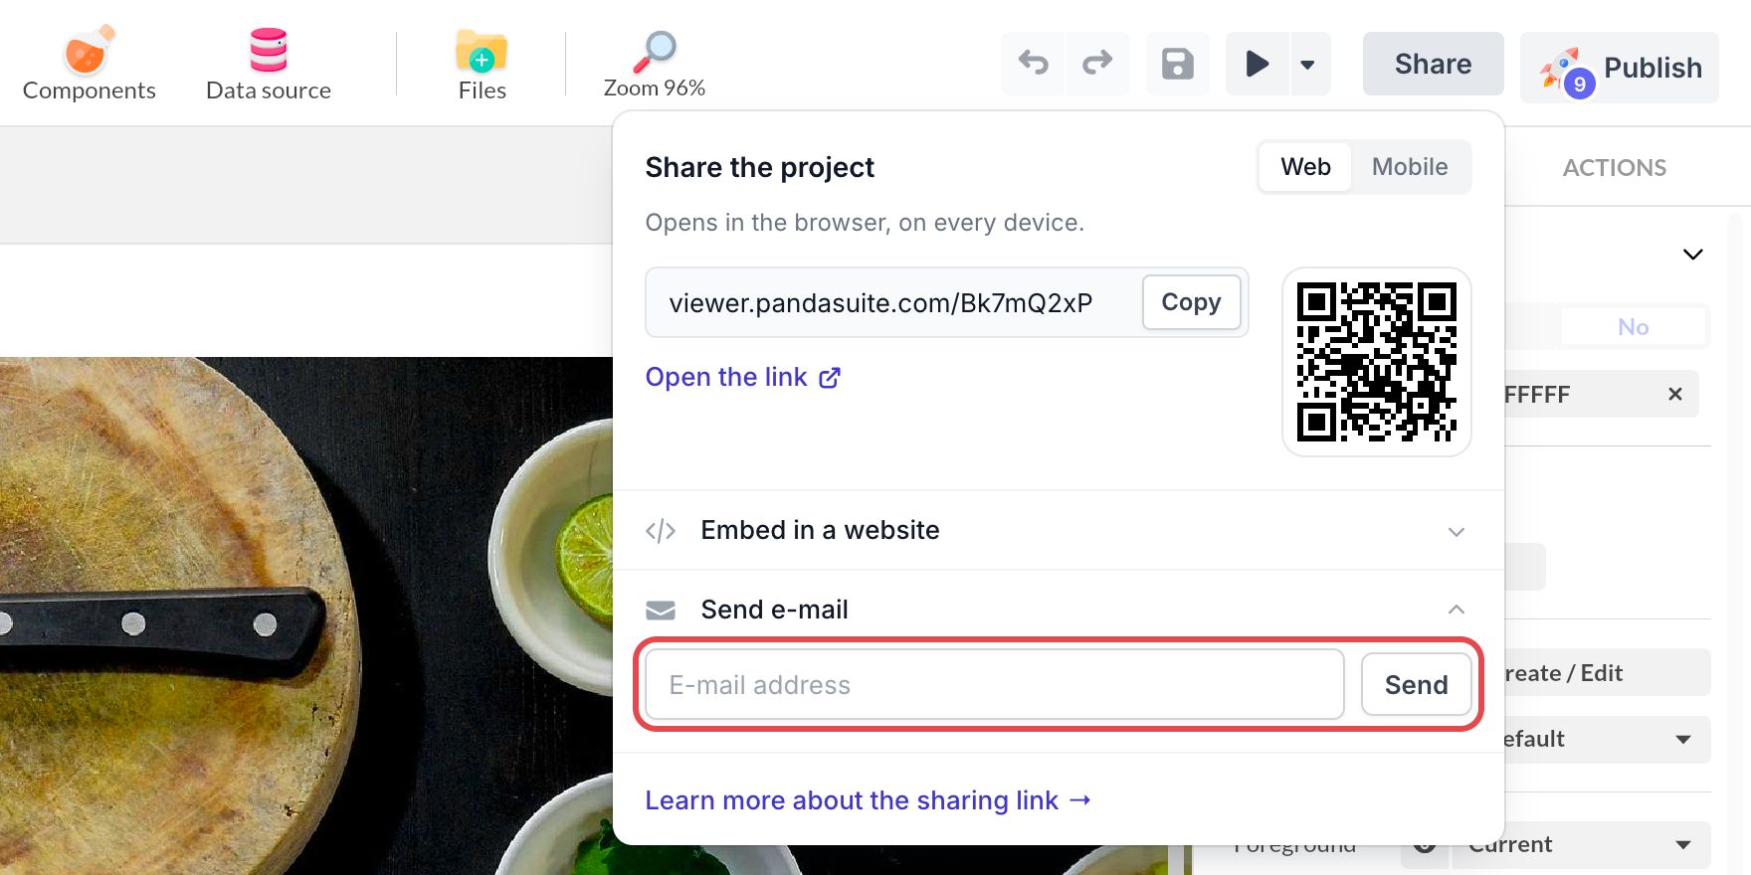This screenshot has width=1751, height=875.
Task: Click the QR code image
Action: [x=1377, y=362]
